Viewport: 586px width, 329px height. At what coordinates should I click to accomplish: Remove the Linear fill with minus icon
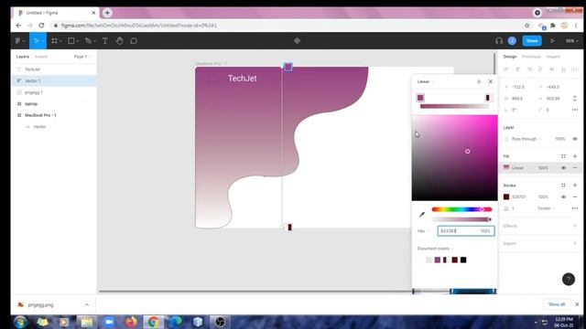575,168
